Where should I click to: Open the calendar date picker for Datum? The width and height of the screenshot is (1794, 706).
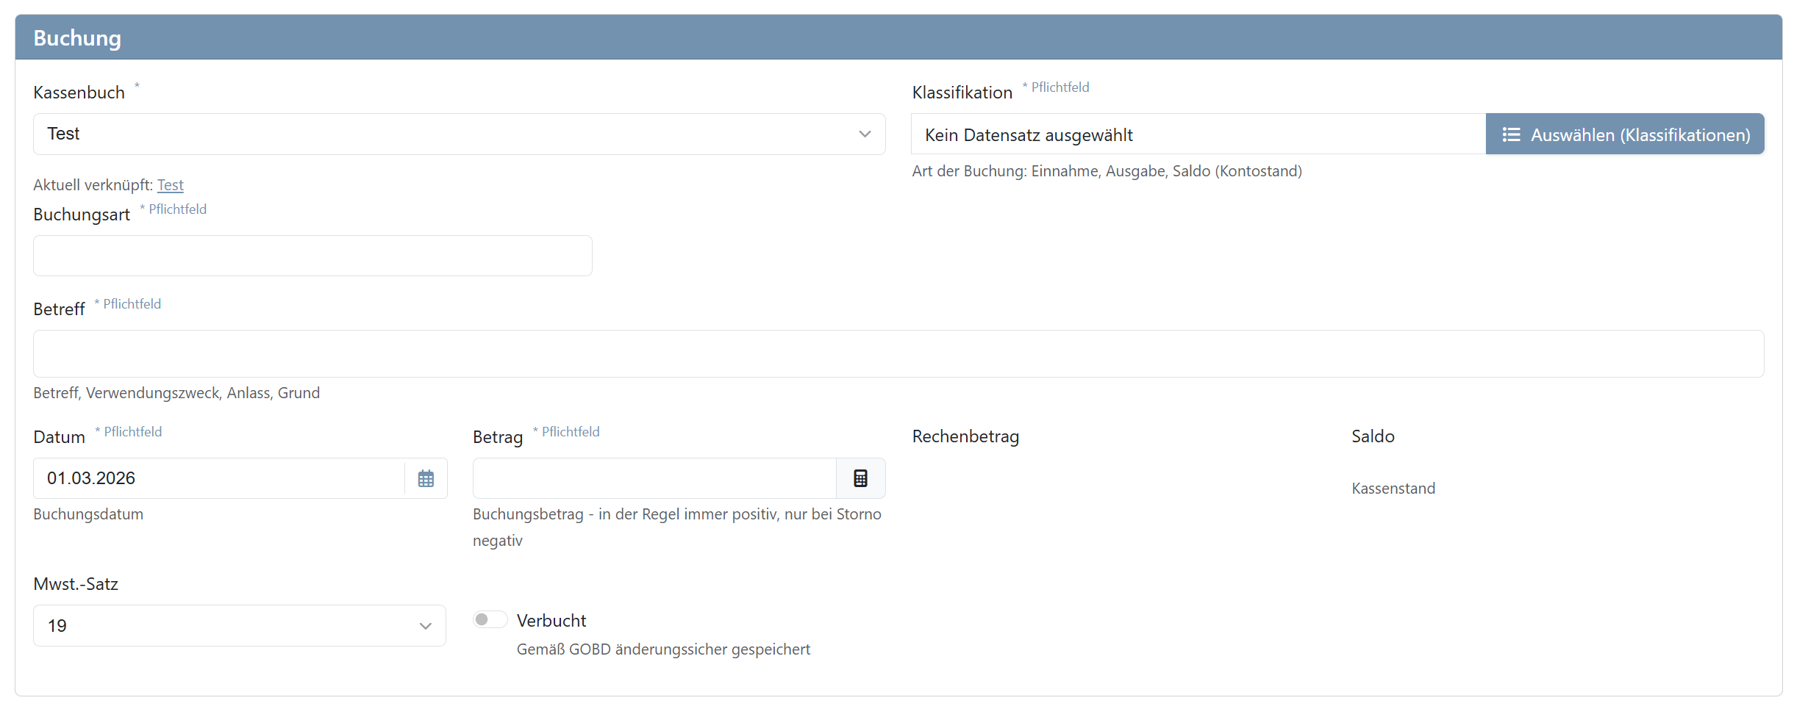point(426,478)
